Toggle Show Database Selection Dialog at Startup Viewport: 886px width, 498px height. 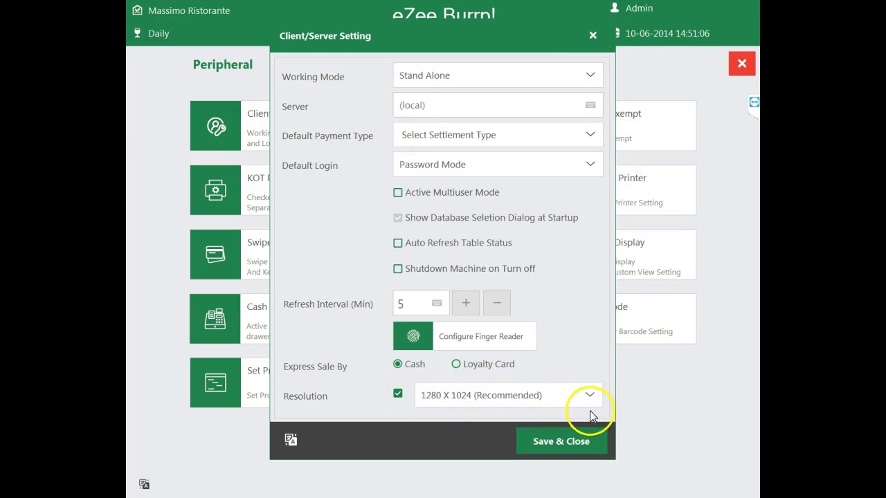(398, 218)
